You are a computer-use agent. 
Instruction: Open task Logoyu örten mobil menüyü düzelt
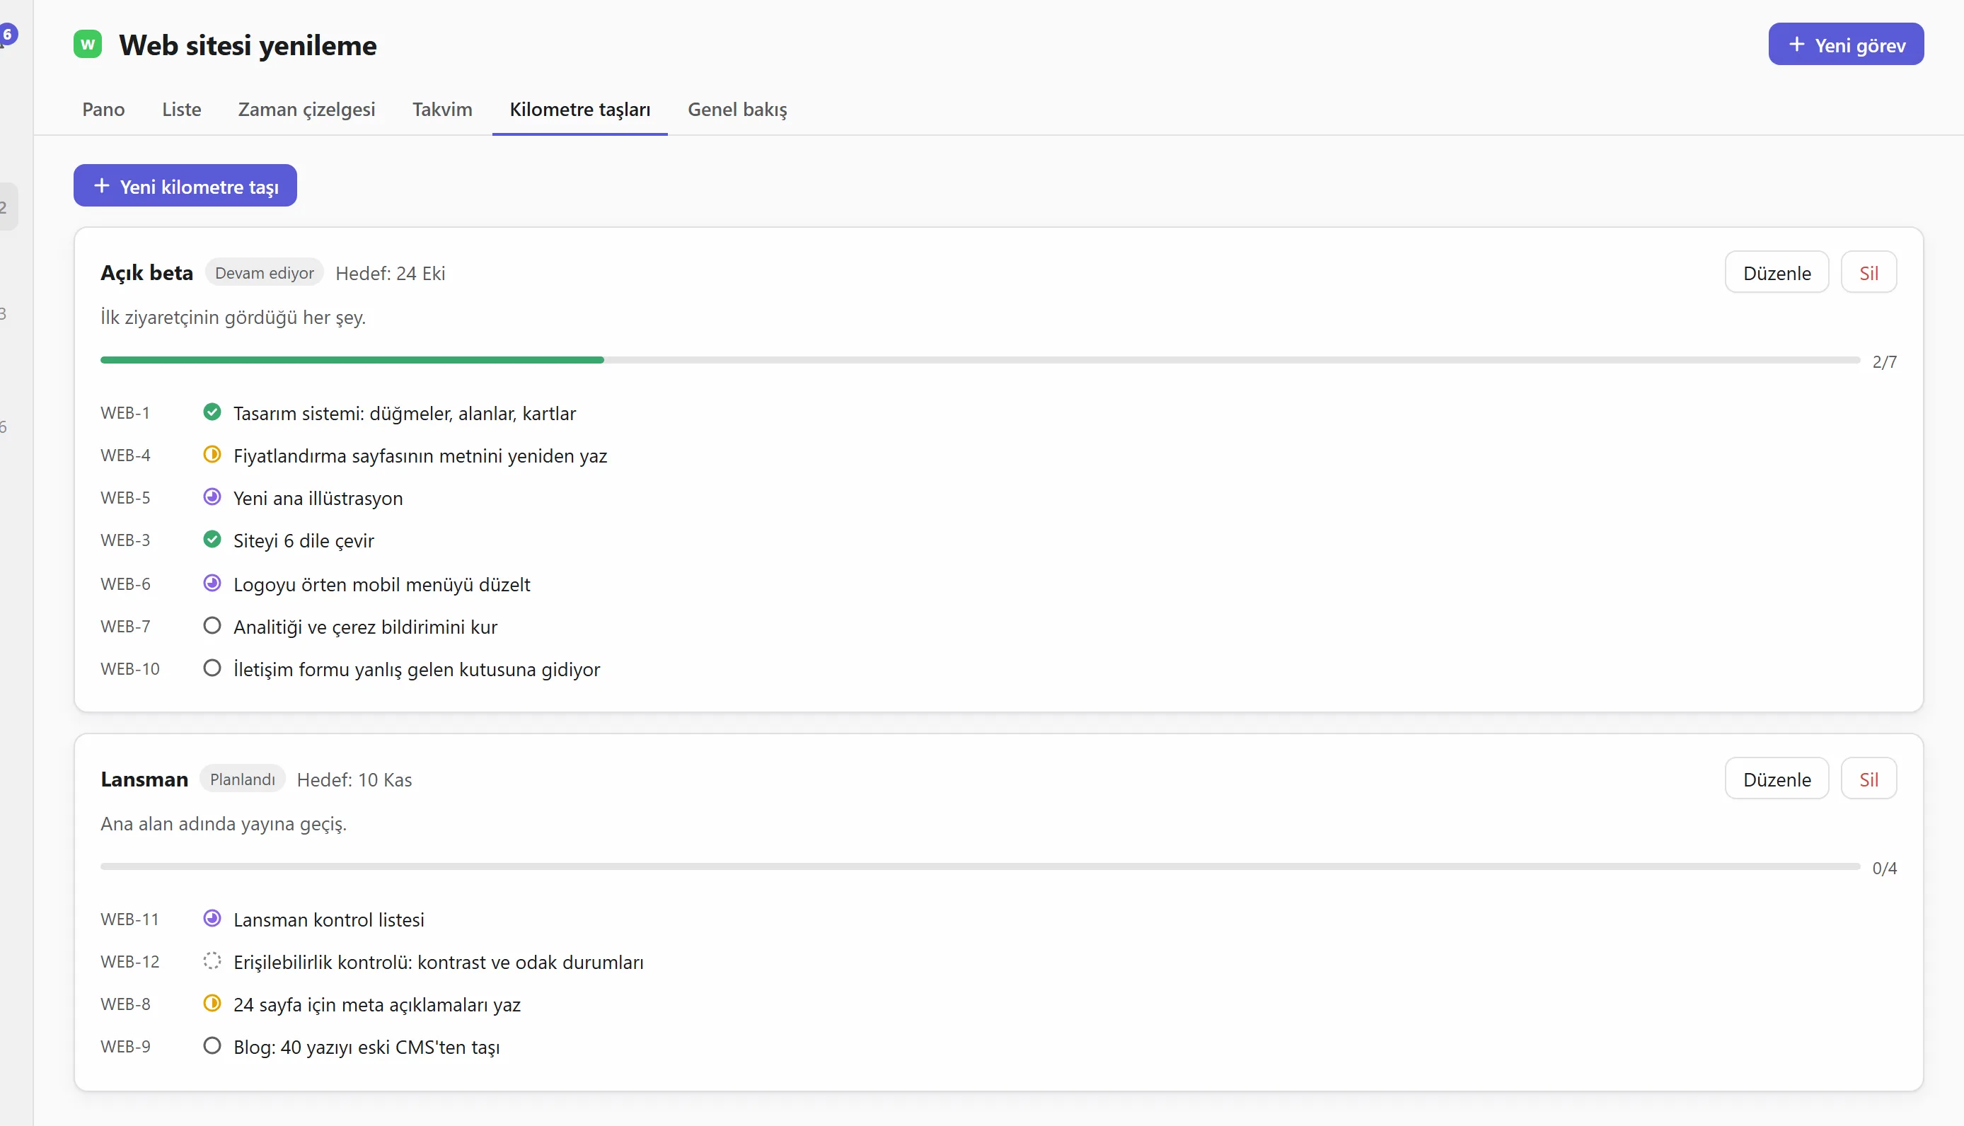pyautogui.click(x=382, y=586)
